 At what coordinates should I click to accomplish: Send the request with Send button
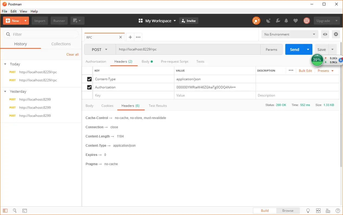[295, 49]
